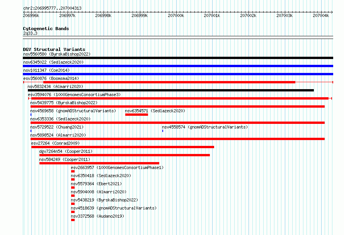Select the short red bar under nsv6354571
344x235 pixels.
(x=136, y=115)
